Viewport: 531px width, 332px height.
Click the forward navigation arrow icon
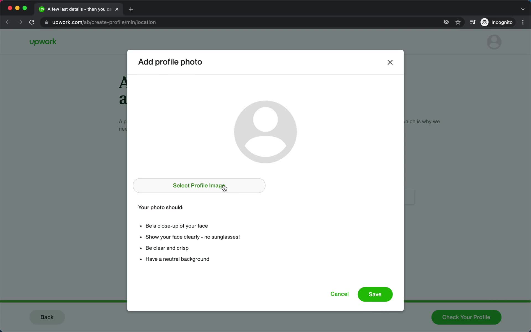tap(20, 22)
